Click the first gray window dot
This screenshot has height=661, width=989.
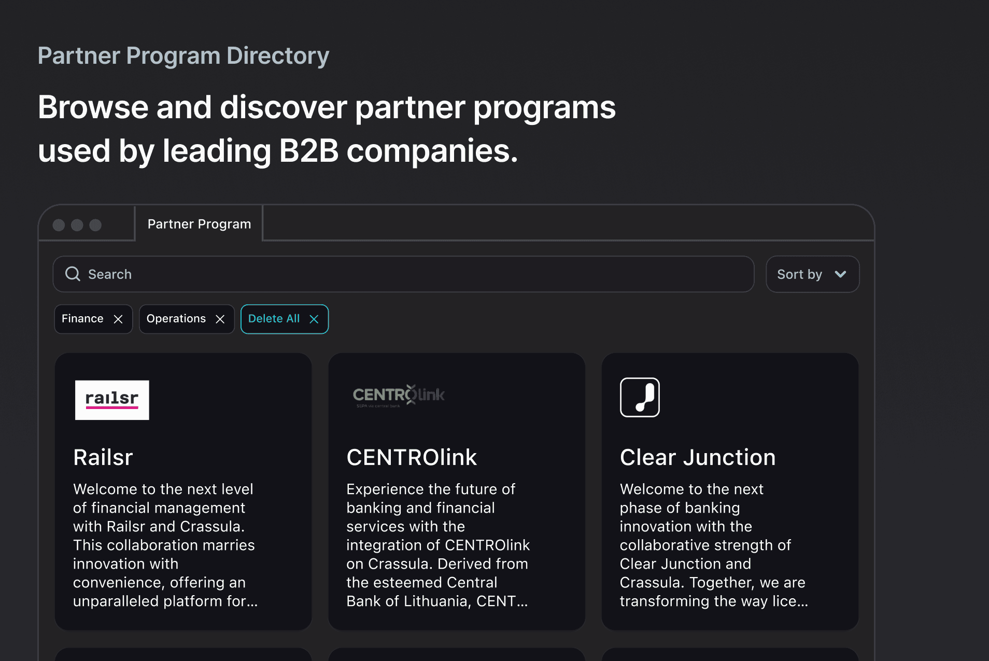pyautogui.click(x=59, y=225)
